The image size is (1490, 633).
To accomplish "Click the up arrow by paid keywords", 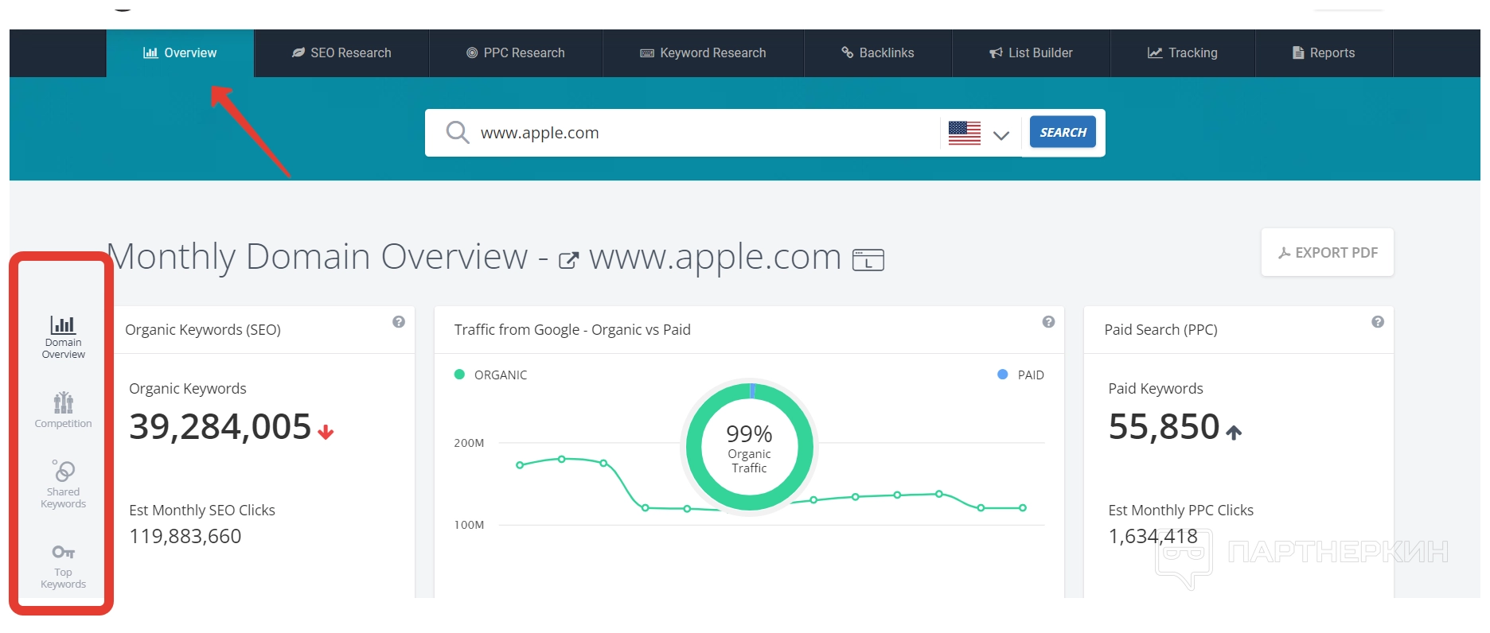I will 1234,432.
